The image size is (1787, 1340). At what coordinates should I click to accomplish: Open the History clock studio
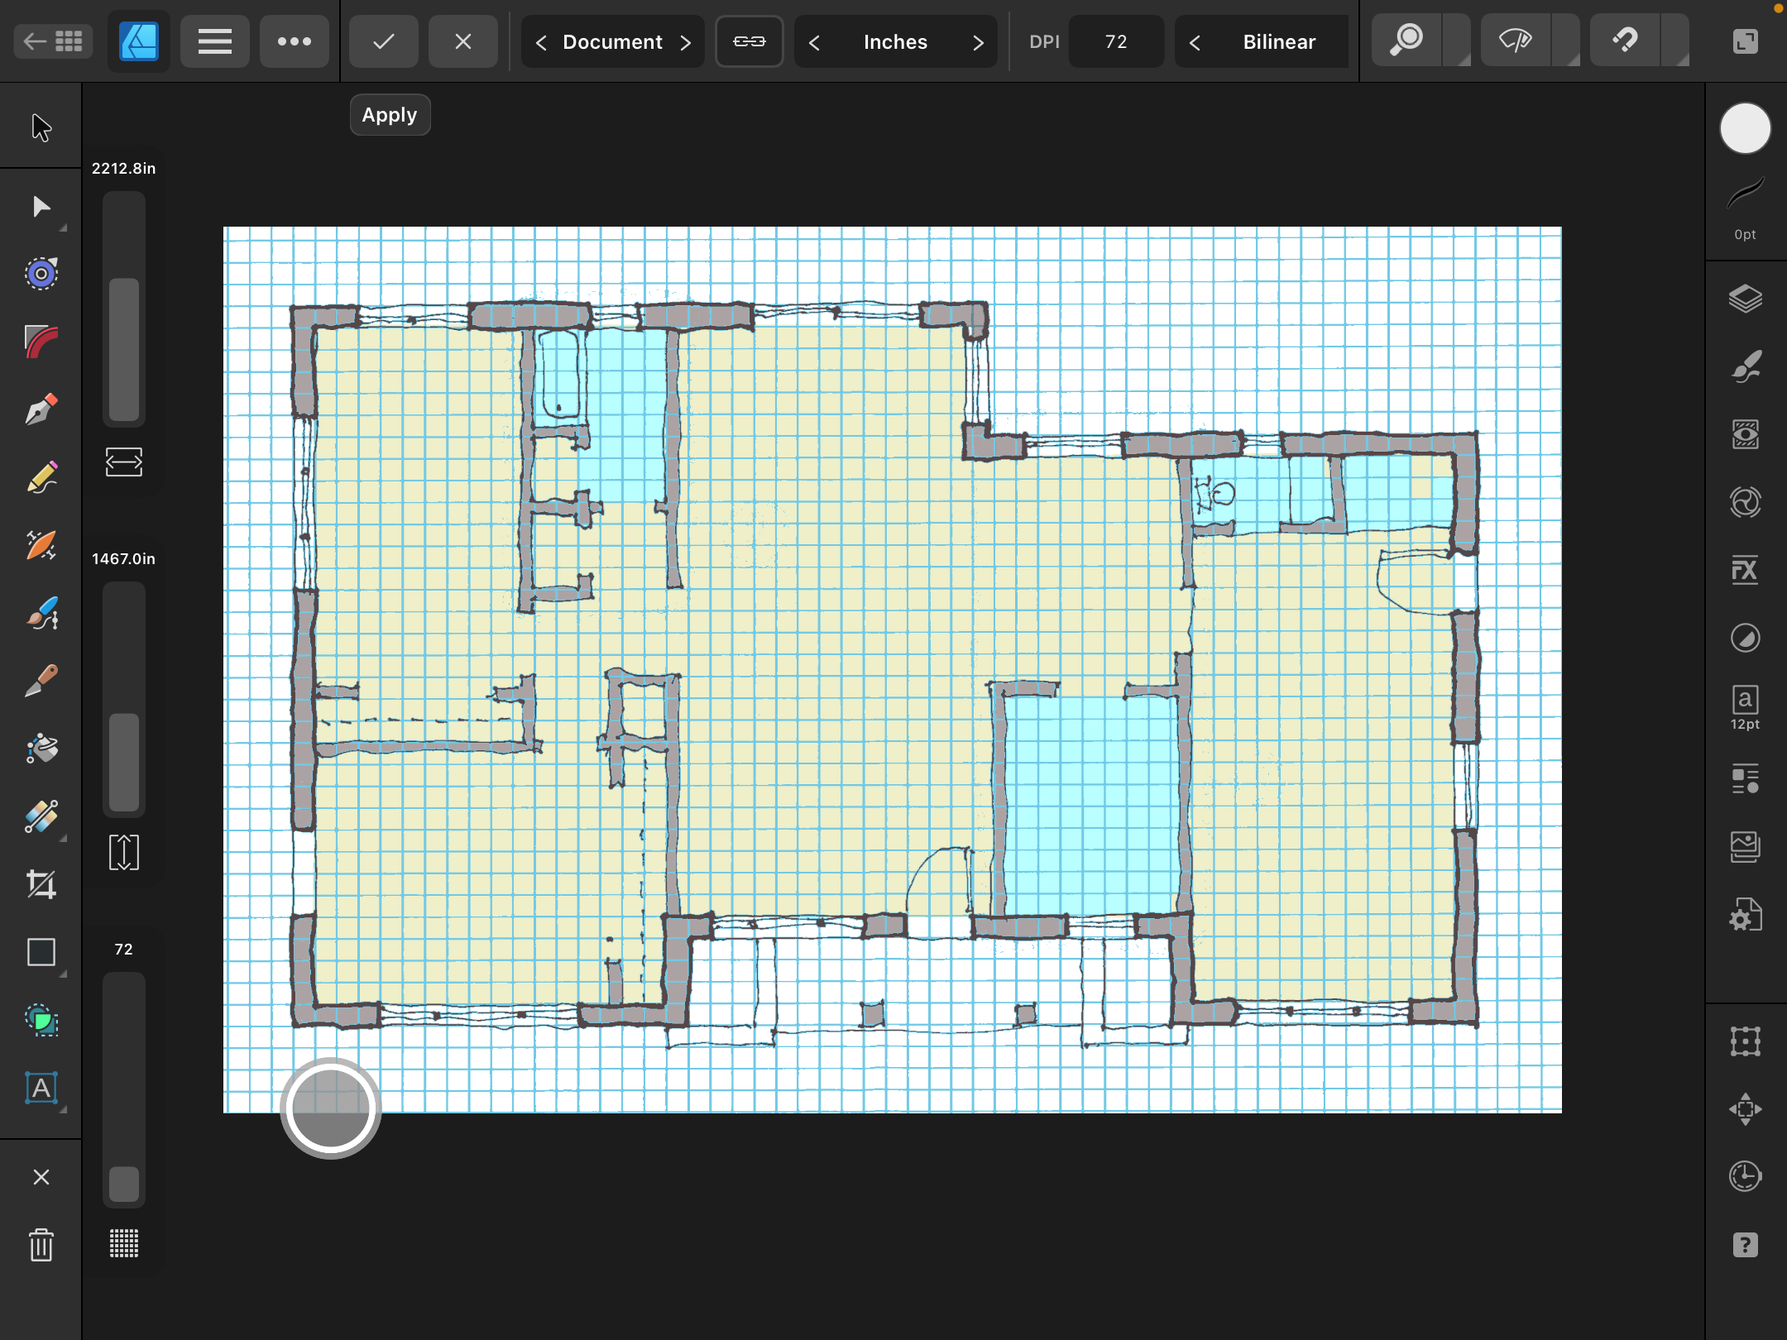(1746, 1177)
